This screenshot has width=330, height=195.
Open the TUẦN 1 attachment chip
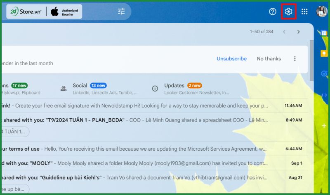(15, 132)
